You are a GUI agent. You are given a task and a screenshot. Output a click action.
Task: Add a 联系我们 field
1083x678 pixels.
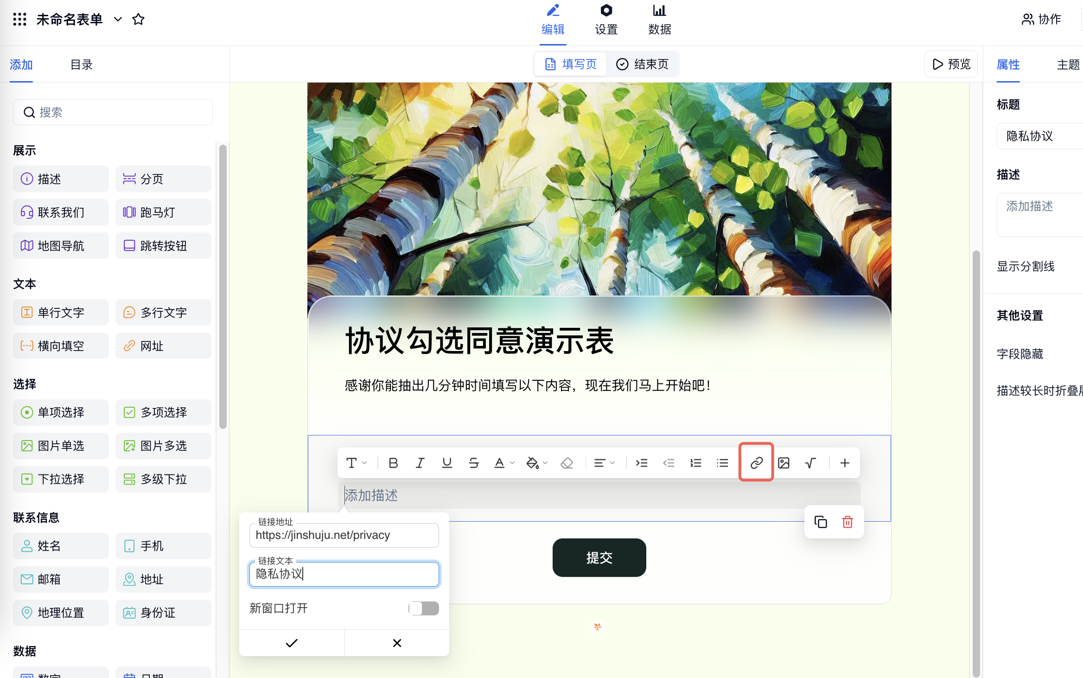61,212
